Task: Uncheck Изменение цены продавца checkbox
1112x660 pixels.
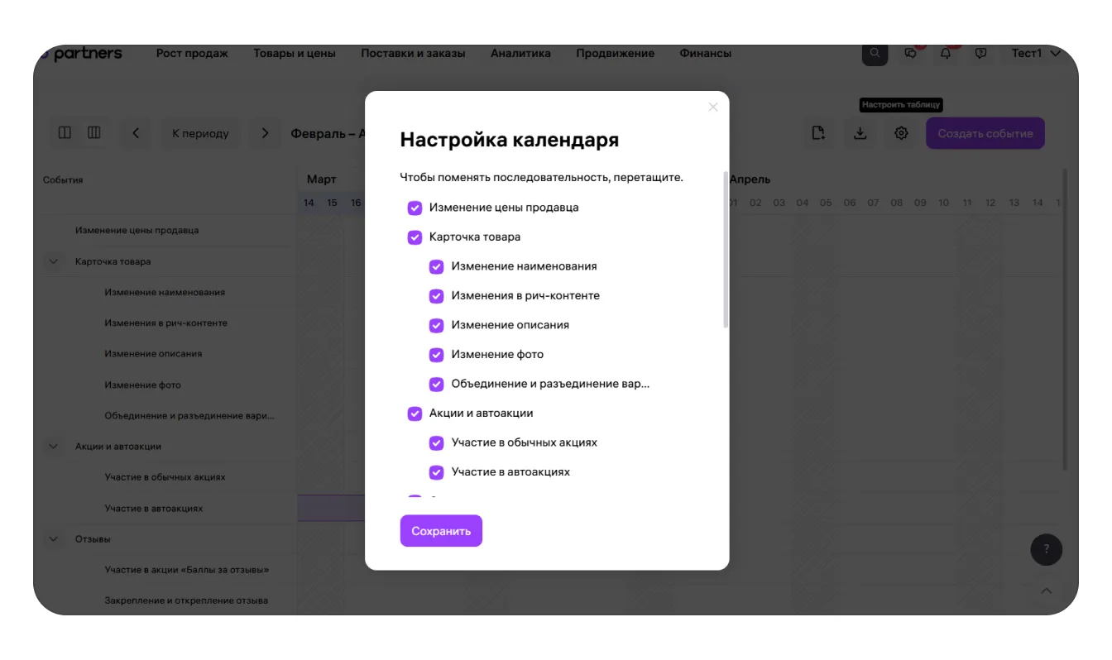Action: 415,208
